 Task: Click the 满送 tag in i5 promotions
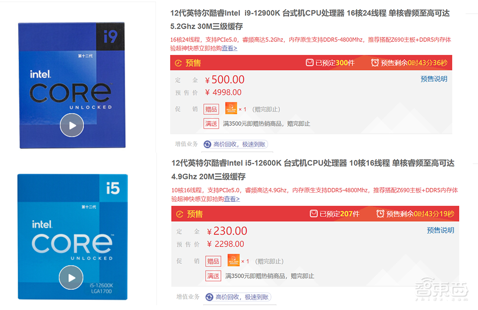tap(213, 276)
